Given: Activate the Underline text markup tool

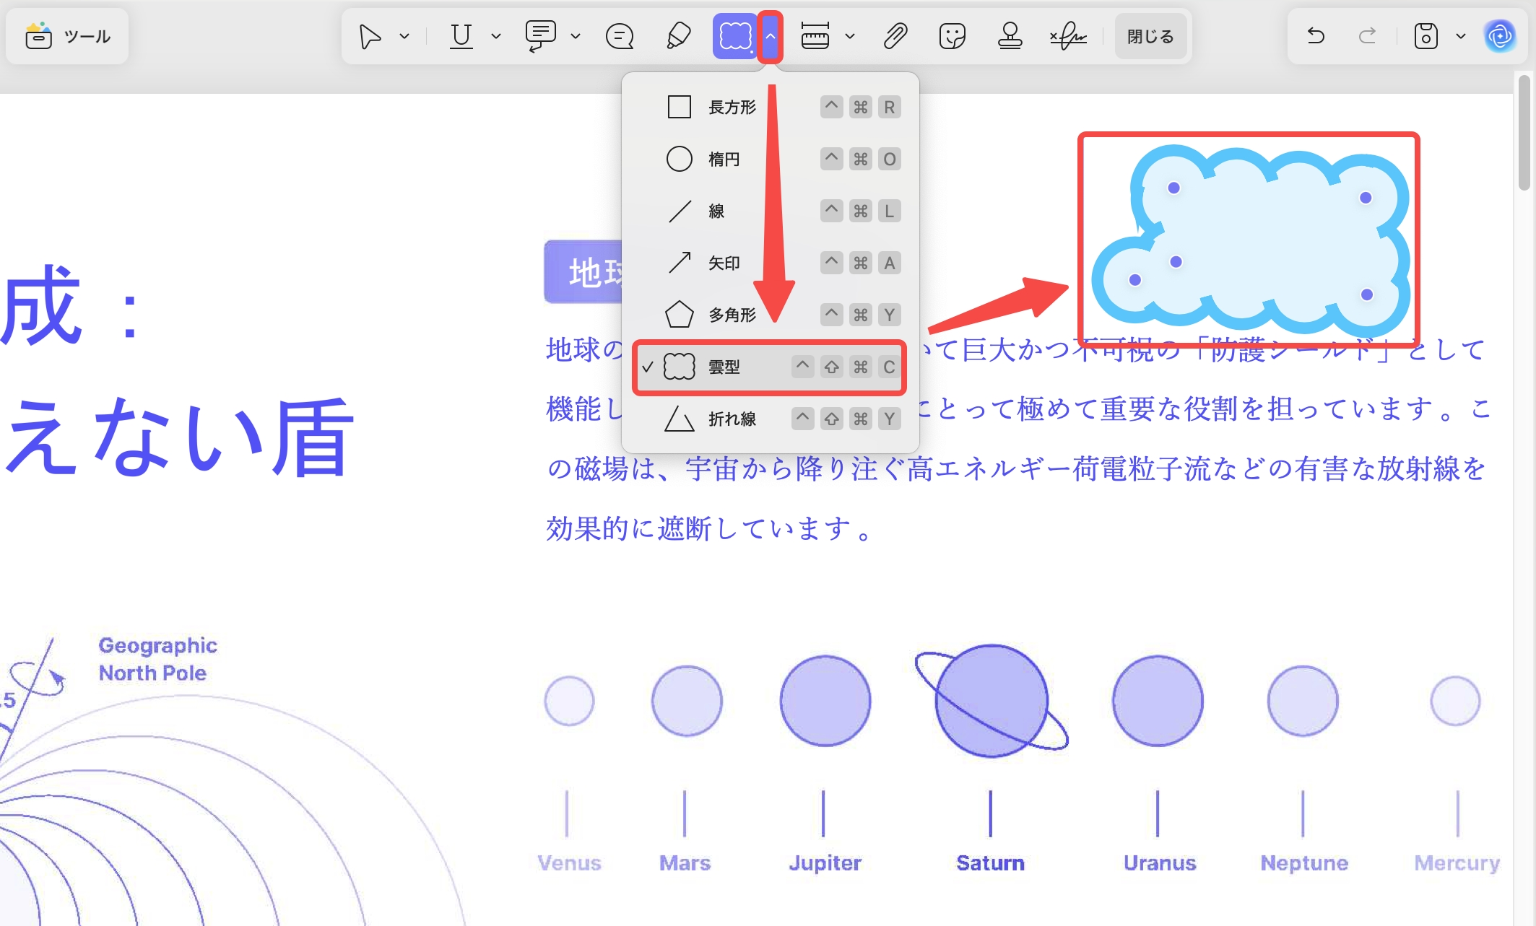Looking at the screenshot, I should pyautogui.click(x=461, y=35).
